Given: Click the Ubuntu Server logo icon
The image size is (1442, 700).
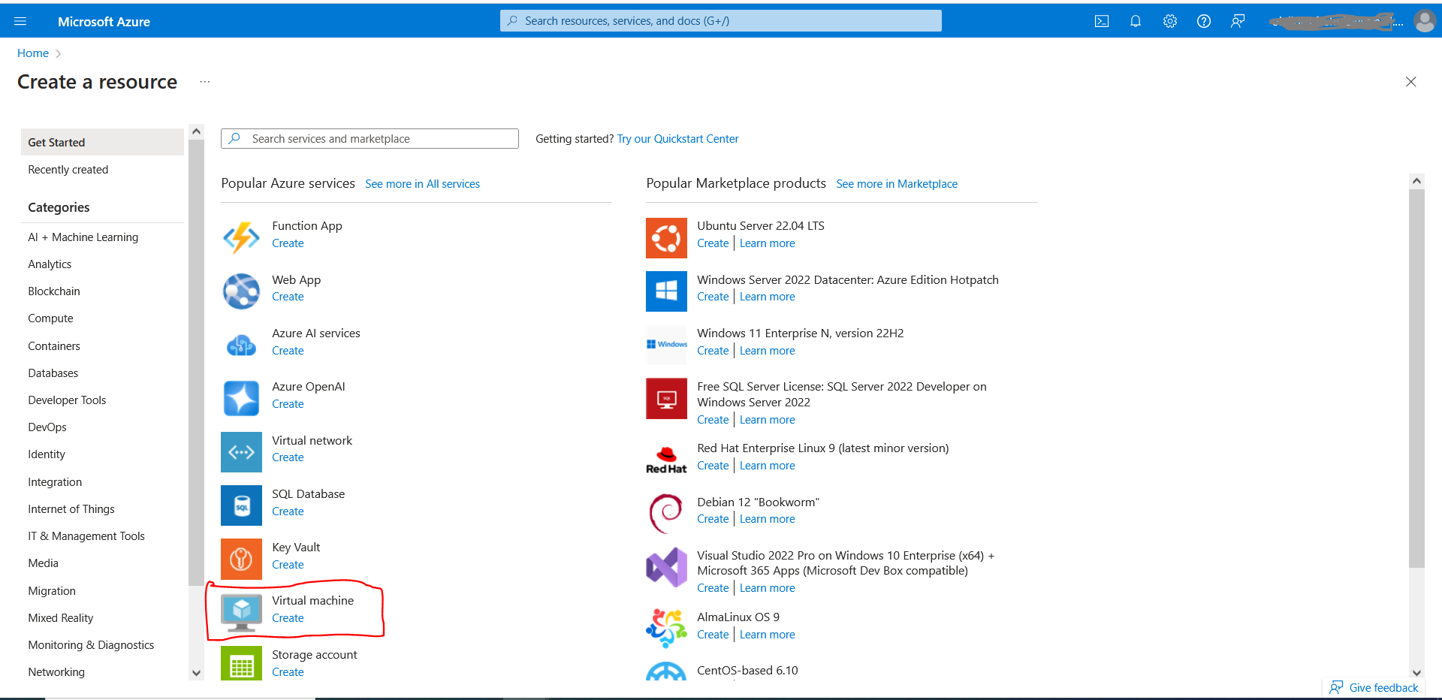Looking at the screenshot, I should tap(666, 238).
